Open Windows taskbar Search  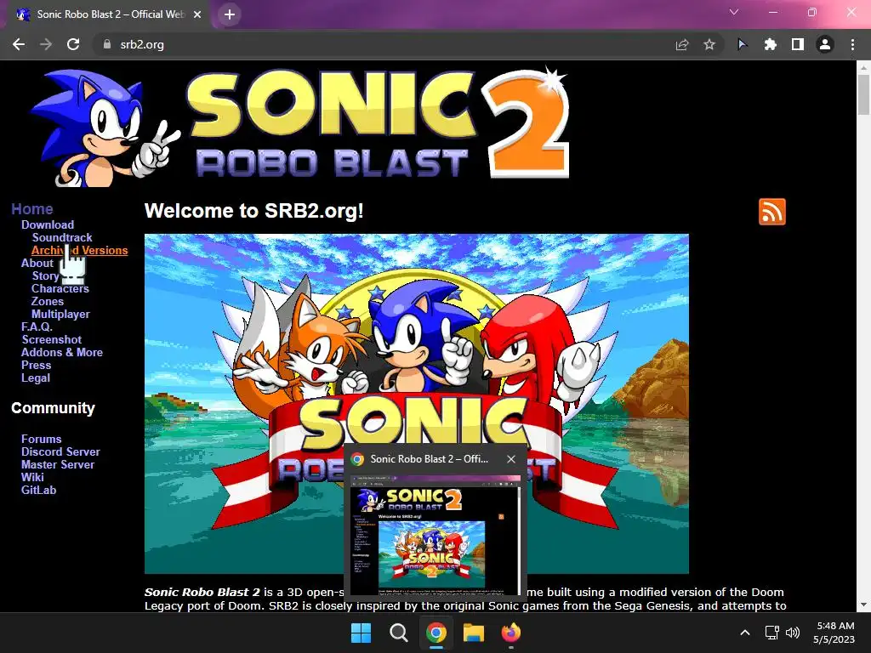398,633
